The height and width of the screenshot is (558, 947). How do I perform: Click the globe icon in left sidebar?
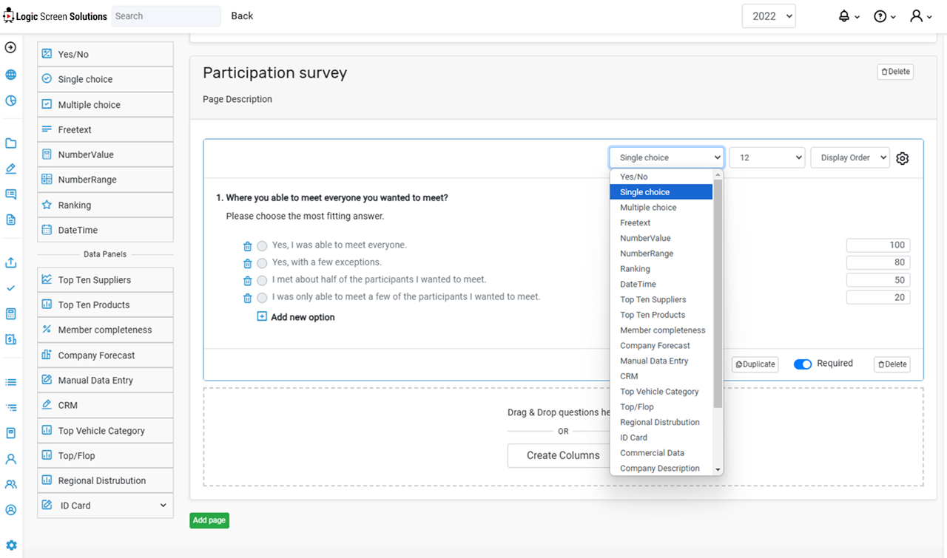click(10, 75)
